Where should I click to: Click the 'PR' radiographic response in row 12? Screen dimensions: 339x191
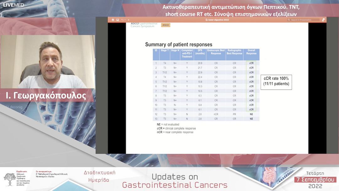tap(234, 114)
